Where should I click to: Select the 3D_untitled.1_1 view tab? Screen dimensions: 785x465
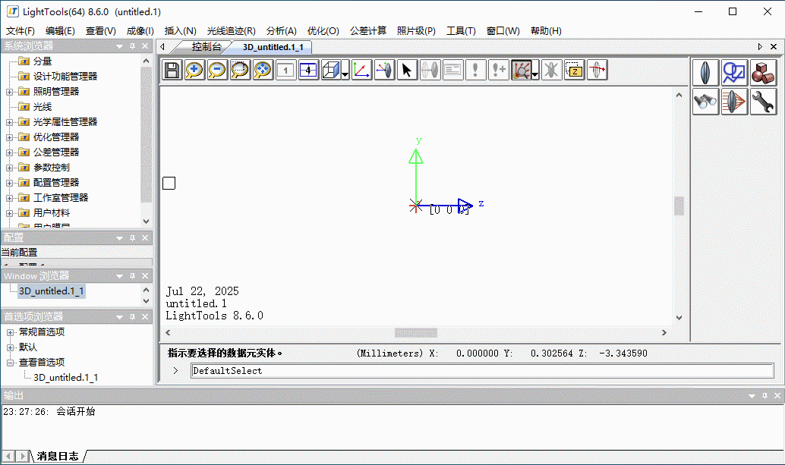[273, 47]
